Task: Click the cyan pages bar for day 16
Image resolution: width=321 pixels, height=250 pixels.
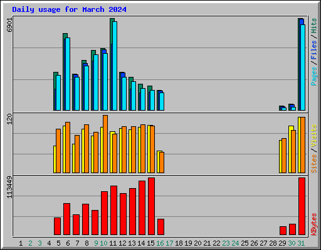Action: tap(162, 101)
